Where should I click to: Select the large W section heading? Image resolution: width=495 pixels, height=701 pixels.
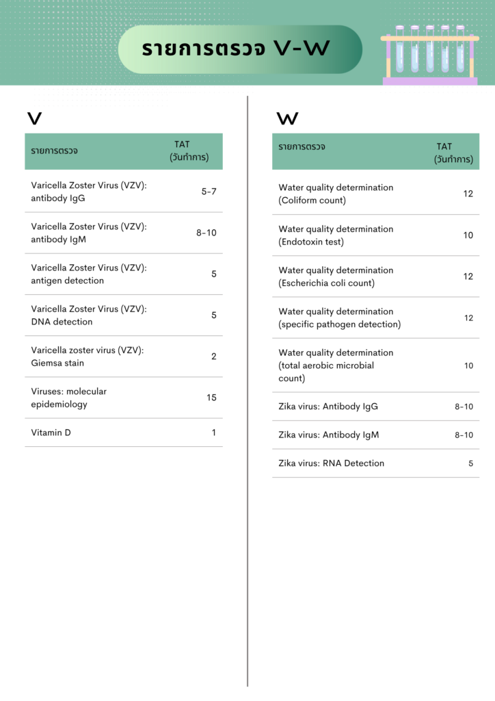287,118
